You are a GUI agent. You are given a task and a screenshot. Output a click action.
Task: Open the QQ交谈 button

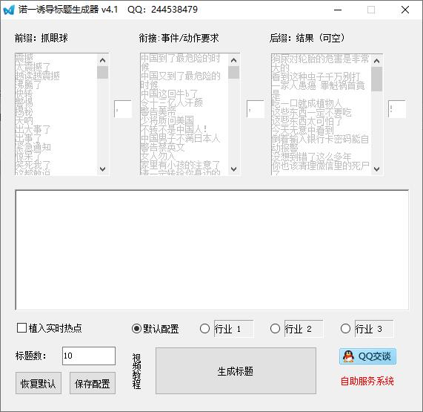[x=367, y=356]
